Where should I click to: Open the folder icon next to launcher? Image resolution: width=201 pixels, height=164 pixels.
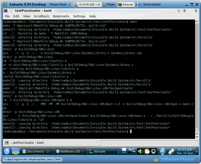[16, 151]
